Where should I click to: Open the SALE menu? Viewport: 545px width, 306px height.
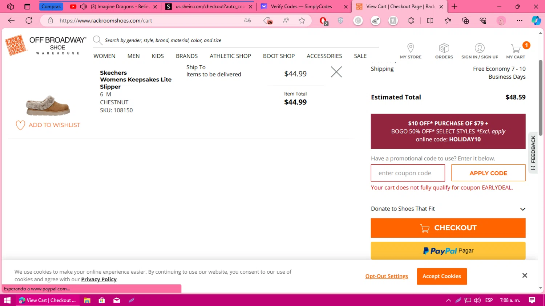pyautogui.click(x=360, y=56)
